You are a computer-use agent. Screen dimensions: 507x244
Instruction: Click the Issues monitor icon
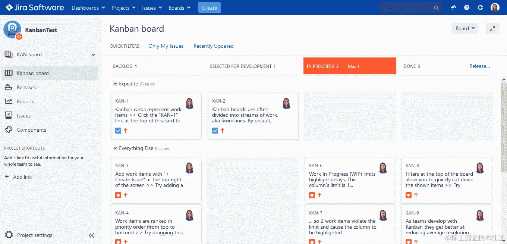point(9,116)
